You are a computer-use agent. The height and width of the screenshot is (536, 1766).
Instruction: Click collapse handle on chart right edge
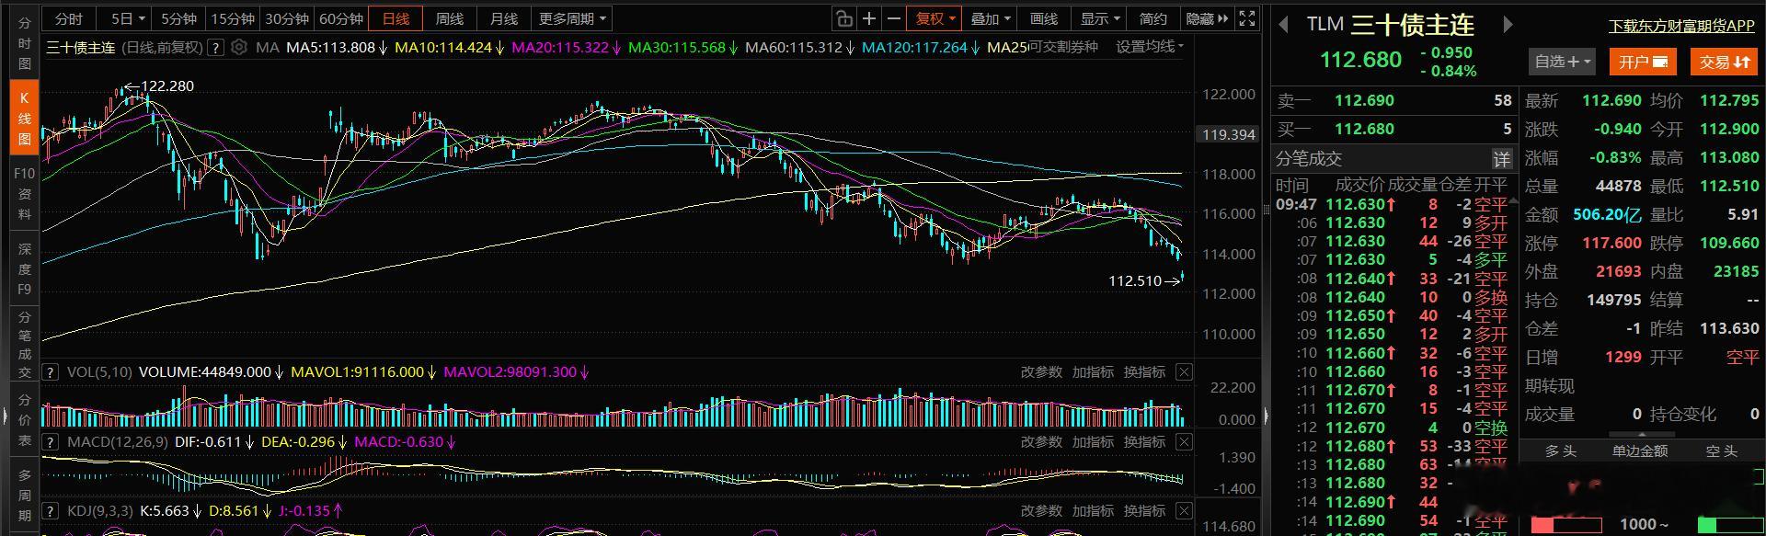1266,416
